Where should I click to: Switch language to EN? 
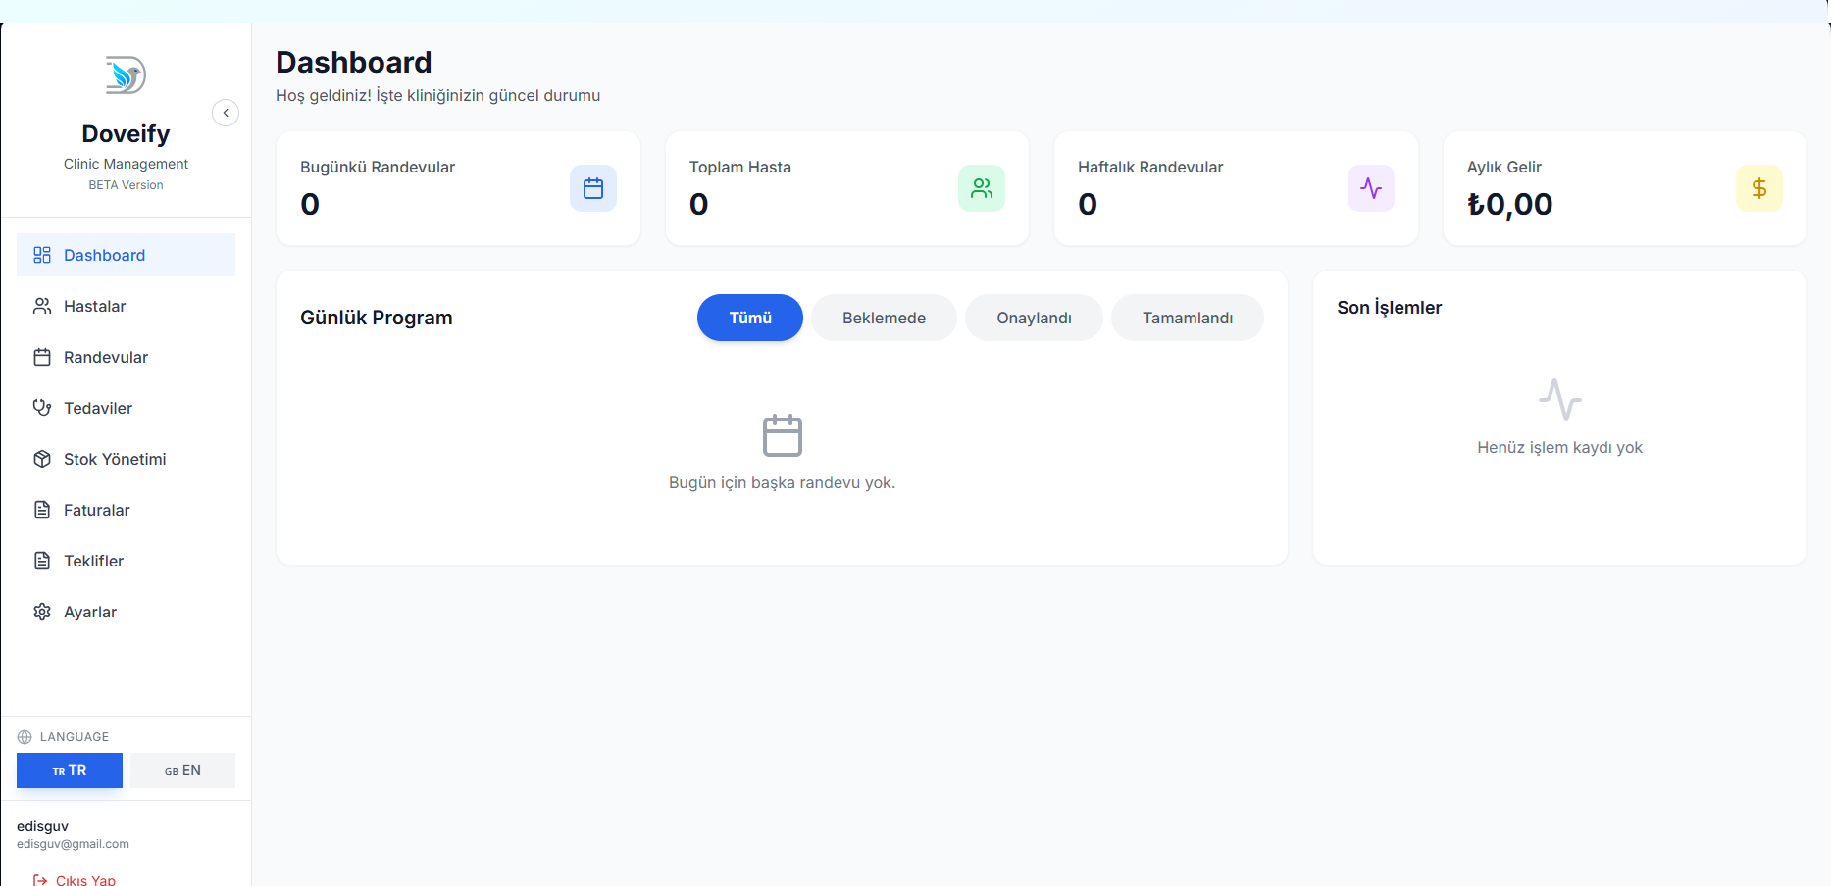[182, 770]
